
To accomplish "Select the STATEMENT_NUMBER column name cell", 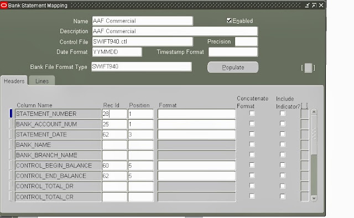I will tap(58, 114).
